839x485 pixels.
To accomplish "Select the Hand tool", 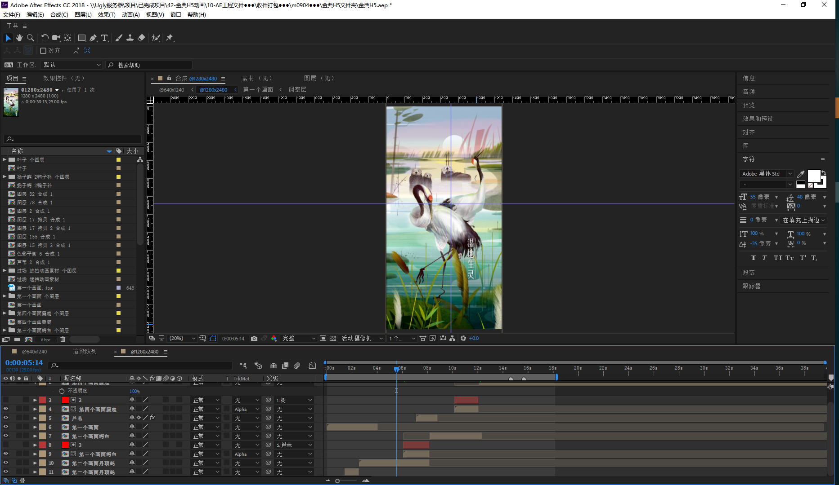I will tap(19, 38).
